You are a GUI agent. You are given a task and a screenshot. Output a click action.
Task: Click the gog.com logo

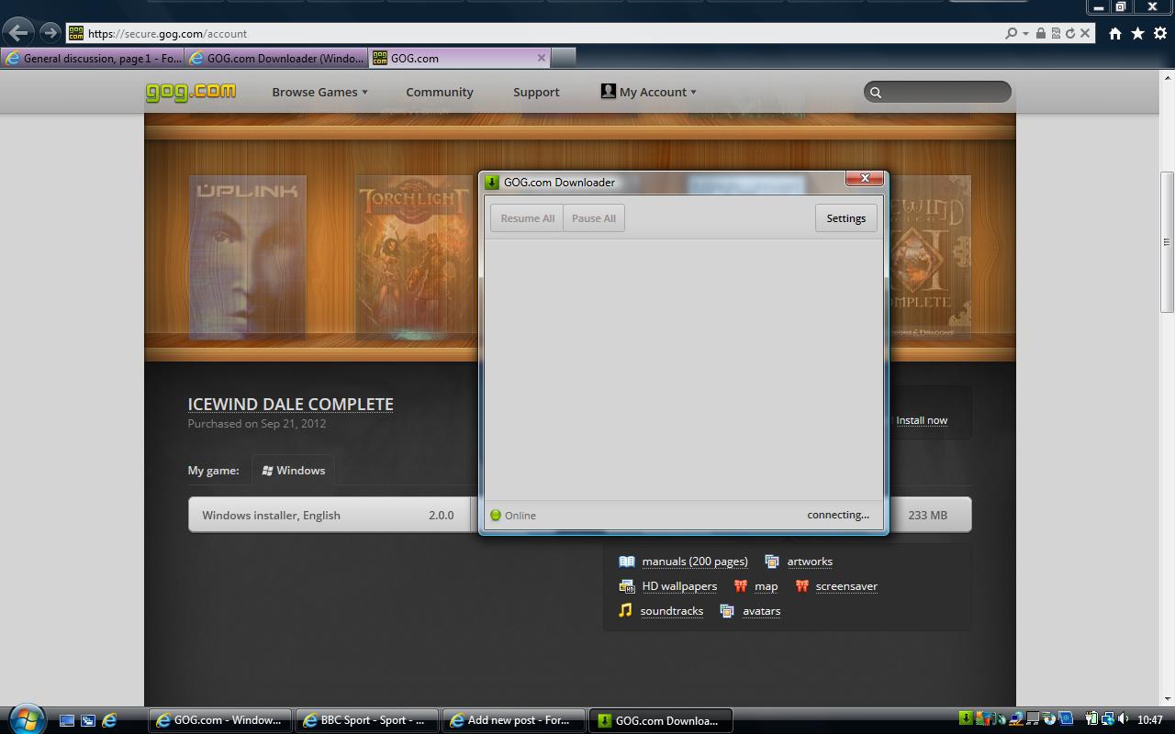pos(191,91)
